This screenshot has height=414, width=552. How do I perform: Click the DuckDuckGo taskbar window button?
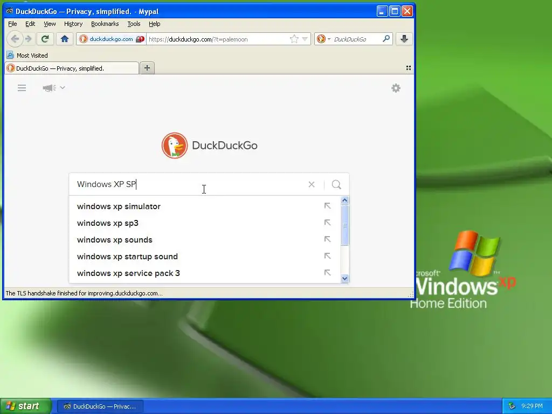click(x=100, y=406)
